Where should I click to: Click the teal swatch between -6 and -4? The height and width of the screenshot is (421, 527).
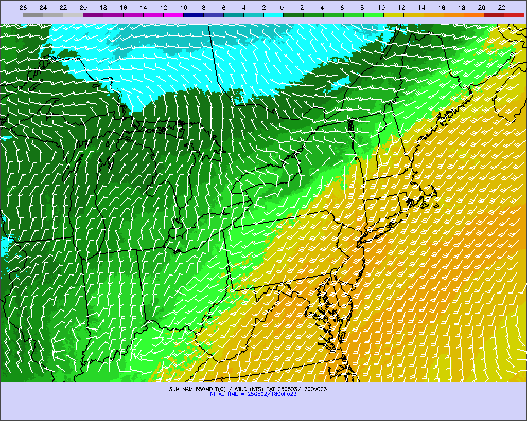coord(233,15)
